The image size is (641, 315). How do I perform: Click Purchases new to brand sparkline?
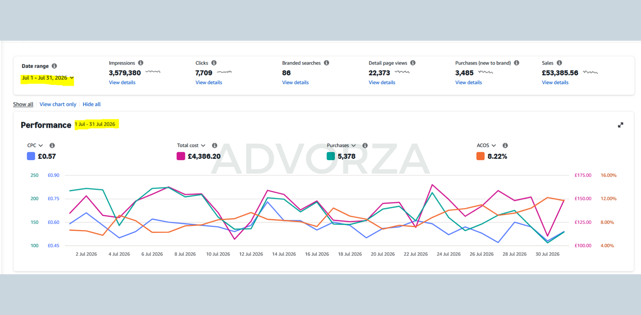point(486,72)
